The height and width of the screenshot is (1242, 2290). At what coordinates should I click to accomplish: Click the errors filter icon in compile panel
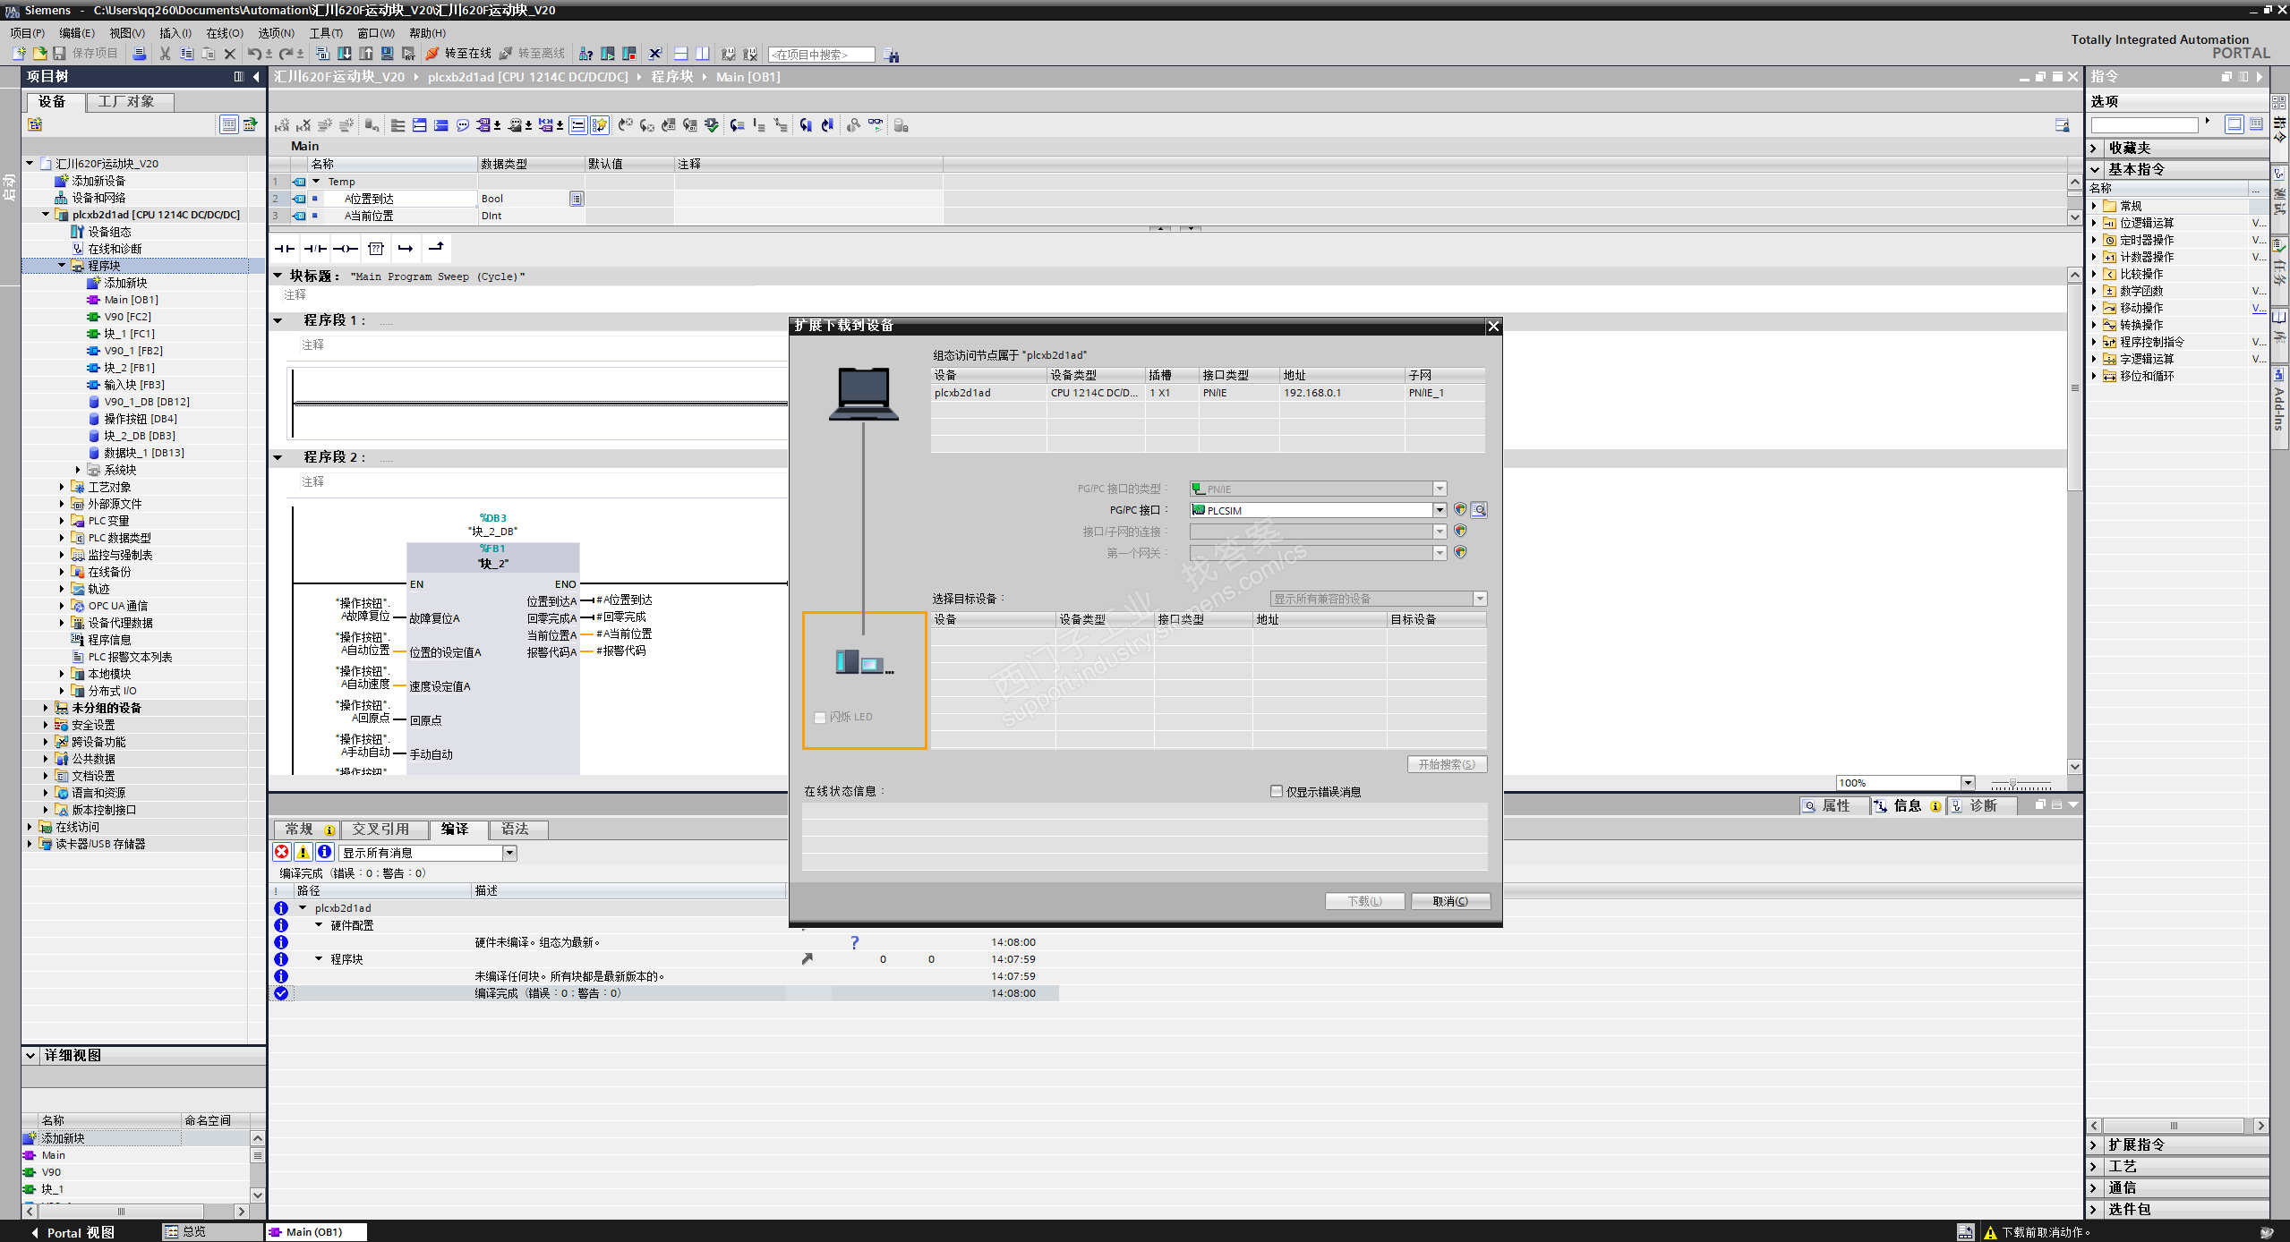coord(282,853)
